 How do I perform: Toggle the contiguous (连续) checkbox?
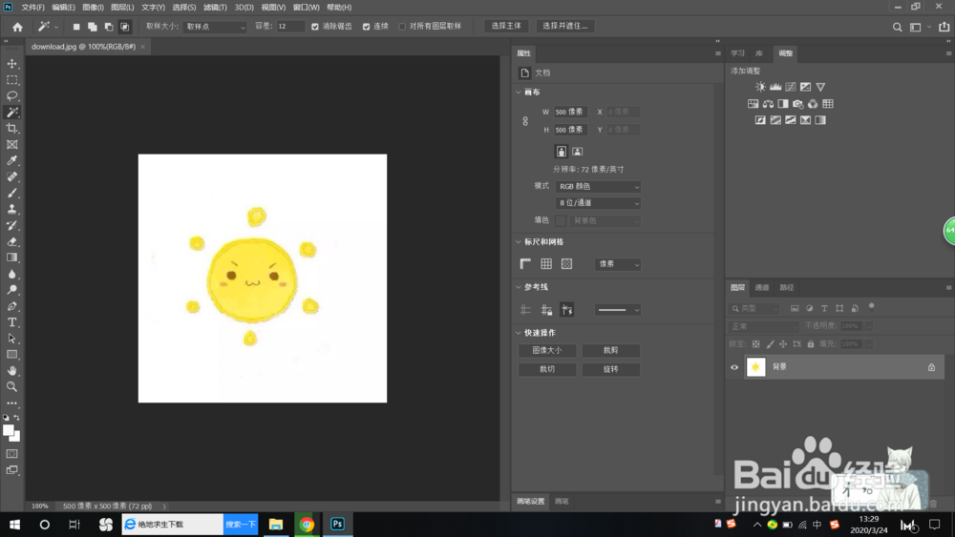click(x=366, y=27)
